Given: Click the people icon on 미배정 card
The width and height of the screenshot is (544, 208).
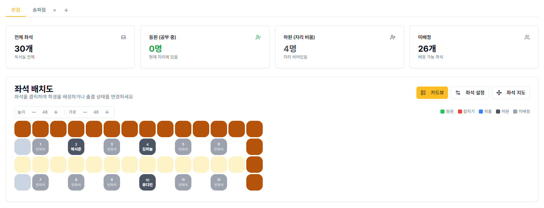Looking at the screenshot, I should click(x=527, y=37).
